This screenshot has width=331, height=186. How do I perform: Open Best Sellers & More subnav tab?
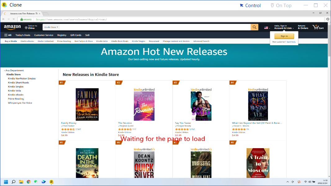pyautogui.click(x=84, y=41)
